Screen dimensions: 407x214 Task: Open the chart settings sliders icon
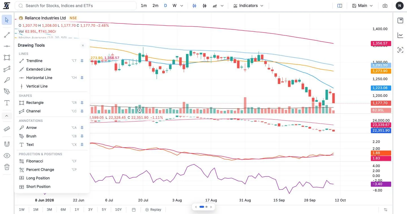pos(386,210)
